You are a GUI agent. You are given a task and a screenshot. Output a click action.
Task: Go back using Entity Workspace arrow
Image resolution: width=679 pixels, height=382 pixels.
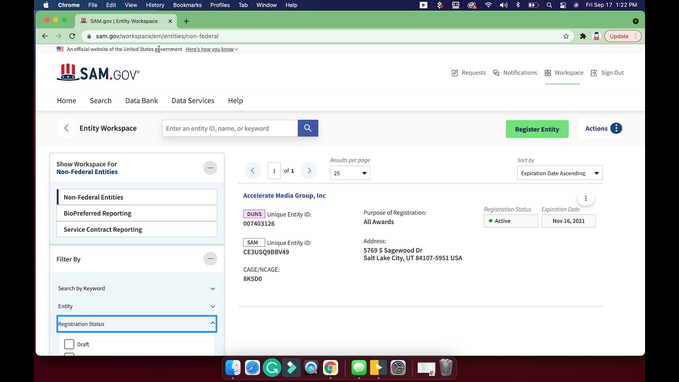coord(66,128)
